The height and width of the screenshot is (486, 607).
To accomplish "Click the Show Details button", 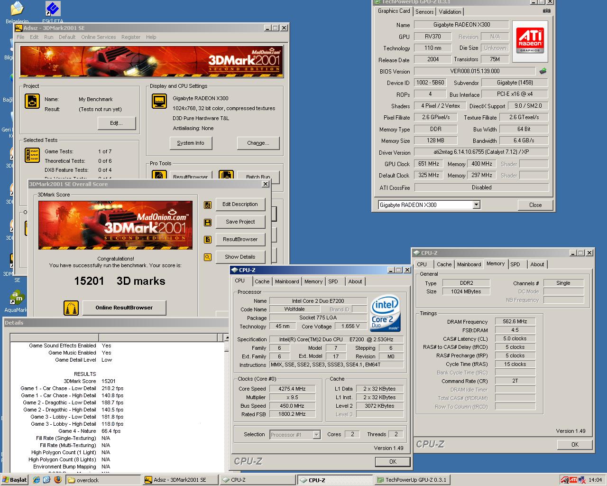I will 240,257.
